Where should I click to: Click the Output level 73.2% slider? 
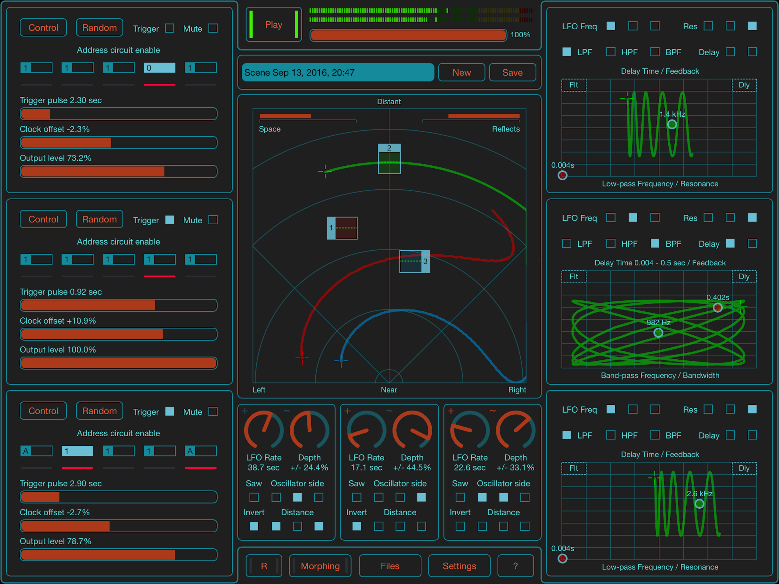pyautogui.click(x=118, y=172)
